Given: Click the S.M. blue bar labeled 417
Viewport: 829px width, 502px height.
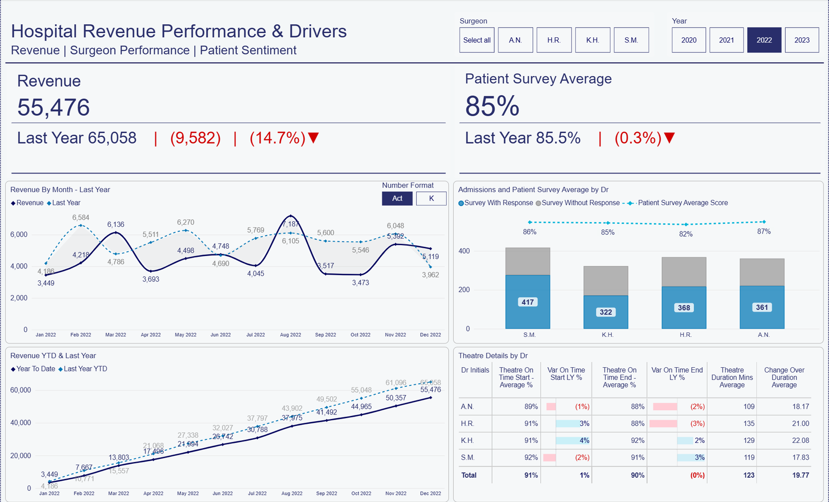Looking at the screenshot, I should click(527, 302).
